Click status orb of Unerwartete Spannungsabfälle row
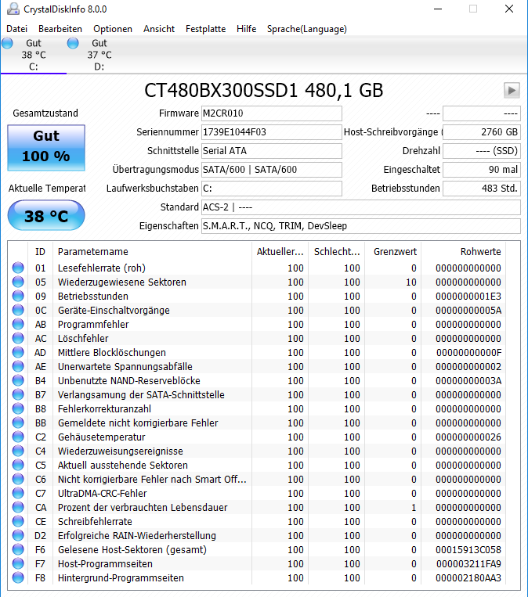The image size is (528, 597). pos(18,366)
